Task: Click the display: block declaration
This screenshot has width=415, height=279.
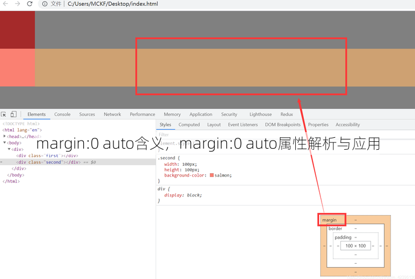Action: 183,195
